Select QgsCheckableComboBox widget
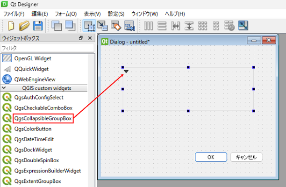 click(x=43, y=108)
